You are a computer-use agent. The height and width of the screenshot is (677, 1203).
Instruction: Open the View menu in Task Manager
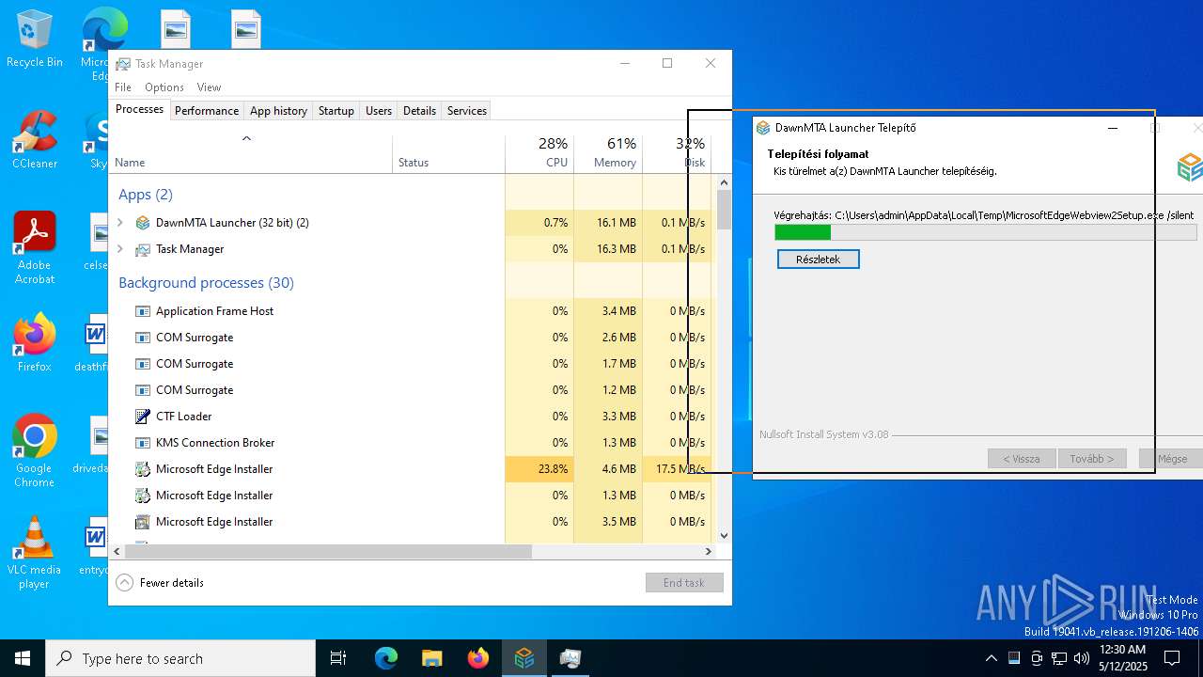click(209, 87)
